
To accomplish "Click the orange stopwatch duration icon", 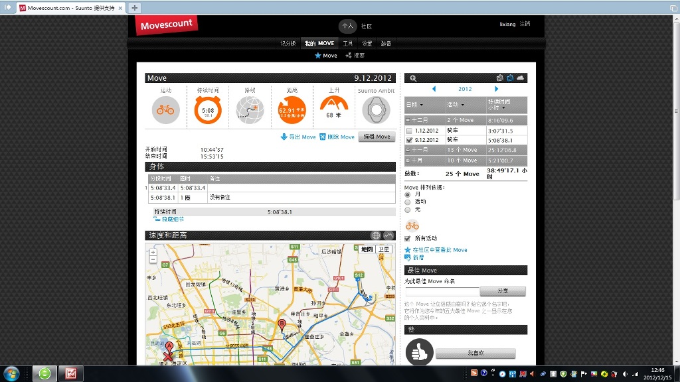I will pos(208,110).
